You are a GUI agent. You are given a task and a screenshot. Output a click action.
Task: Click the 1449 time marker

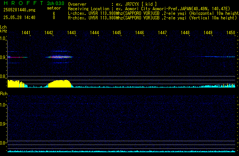tap(208, 33)
